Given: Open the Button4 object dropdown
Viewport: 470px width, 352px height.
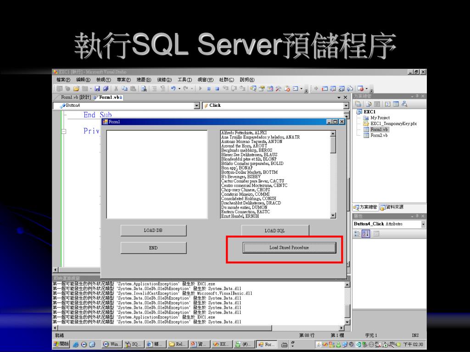Looking at the screenshot, I should click(x=196, y=106).
